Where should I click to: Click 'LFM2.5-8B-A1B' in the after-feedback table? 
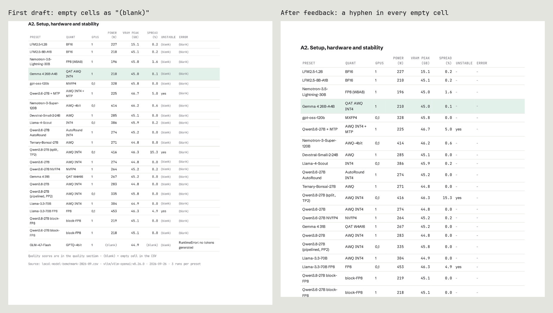[x=315, y=80]
